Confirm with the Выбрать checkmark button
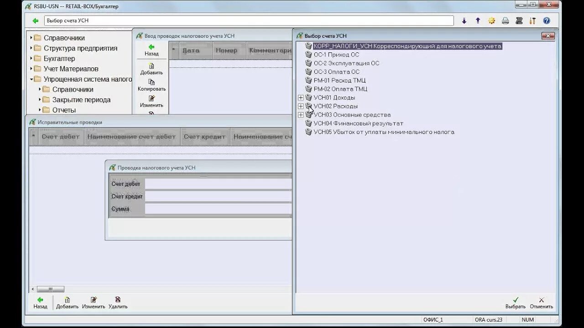Screen dimensions: 584x328 [x=516, y=303]
